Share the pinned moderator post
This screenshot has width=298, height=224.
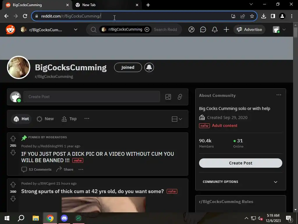pyautogui.click(x=65, y=169)
